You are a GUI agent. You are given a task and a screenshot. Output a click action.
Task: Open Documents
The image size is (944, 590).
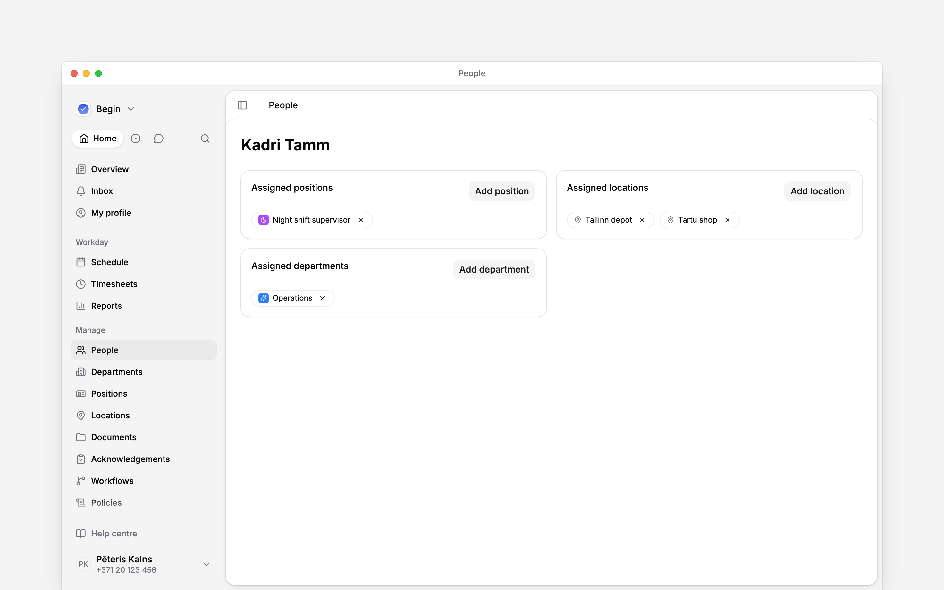[144, 437]
